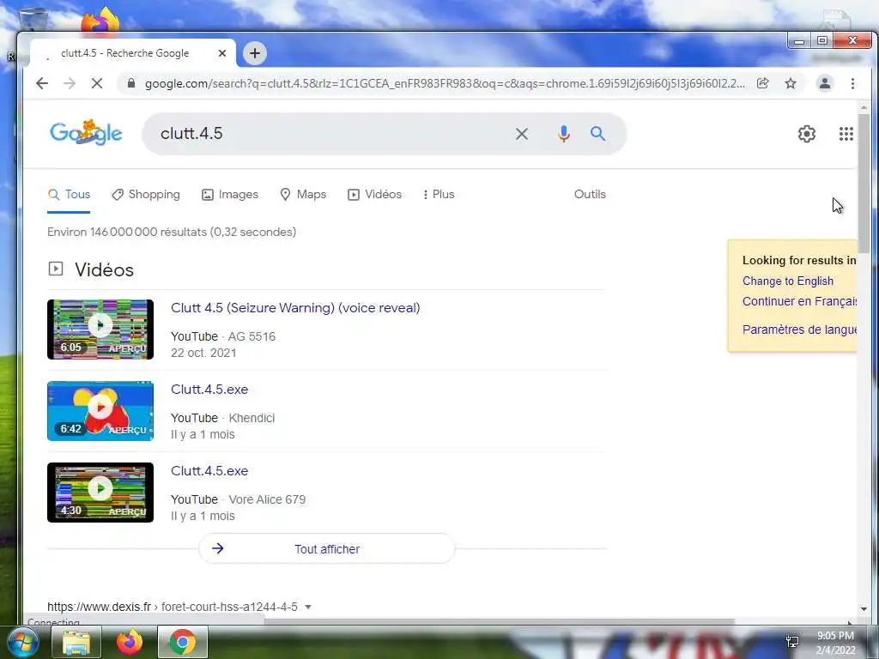
Task: Open the Chrome three-dot menu
Action: coord(852,83)
